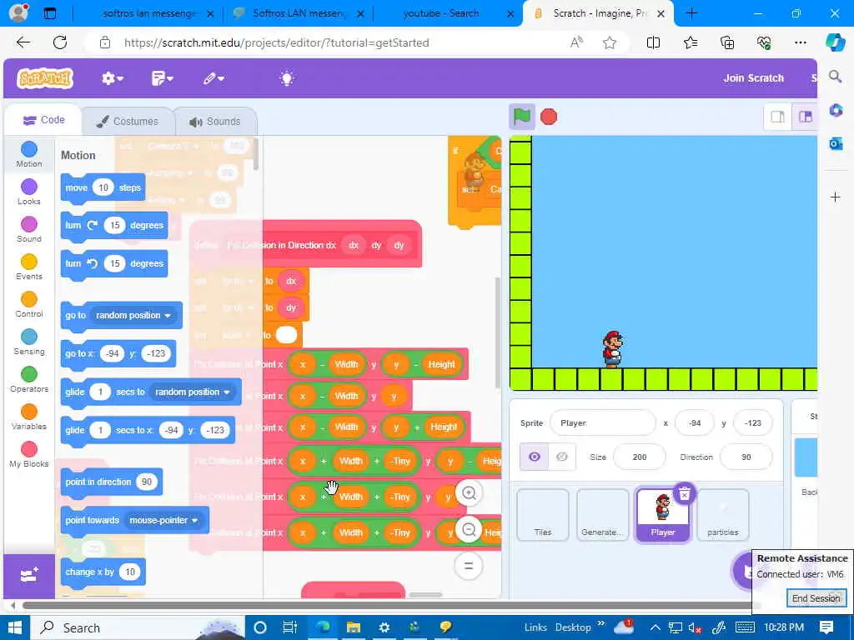Select the Looks block category

point(29,192)
